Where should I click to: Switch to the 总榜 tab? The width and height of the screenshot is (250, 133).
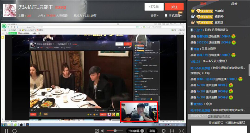[x=234, y=4]
